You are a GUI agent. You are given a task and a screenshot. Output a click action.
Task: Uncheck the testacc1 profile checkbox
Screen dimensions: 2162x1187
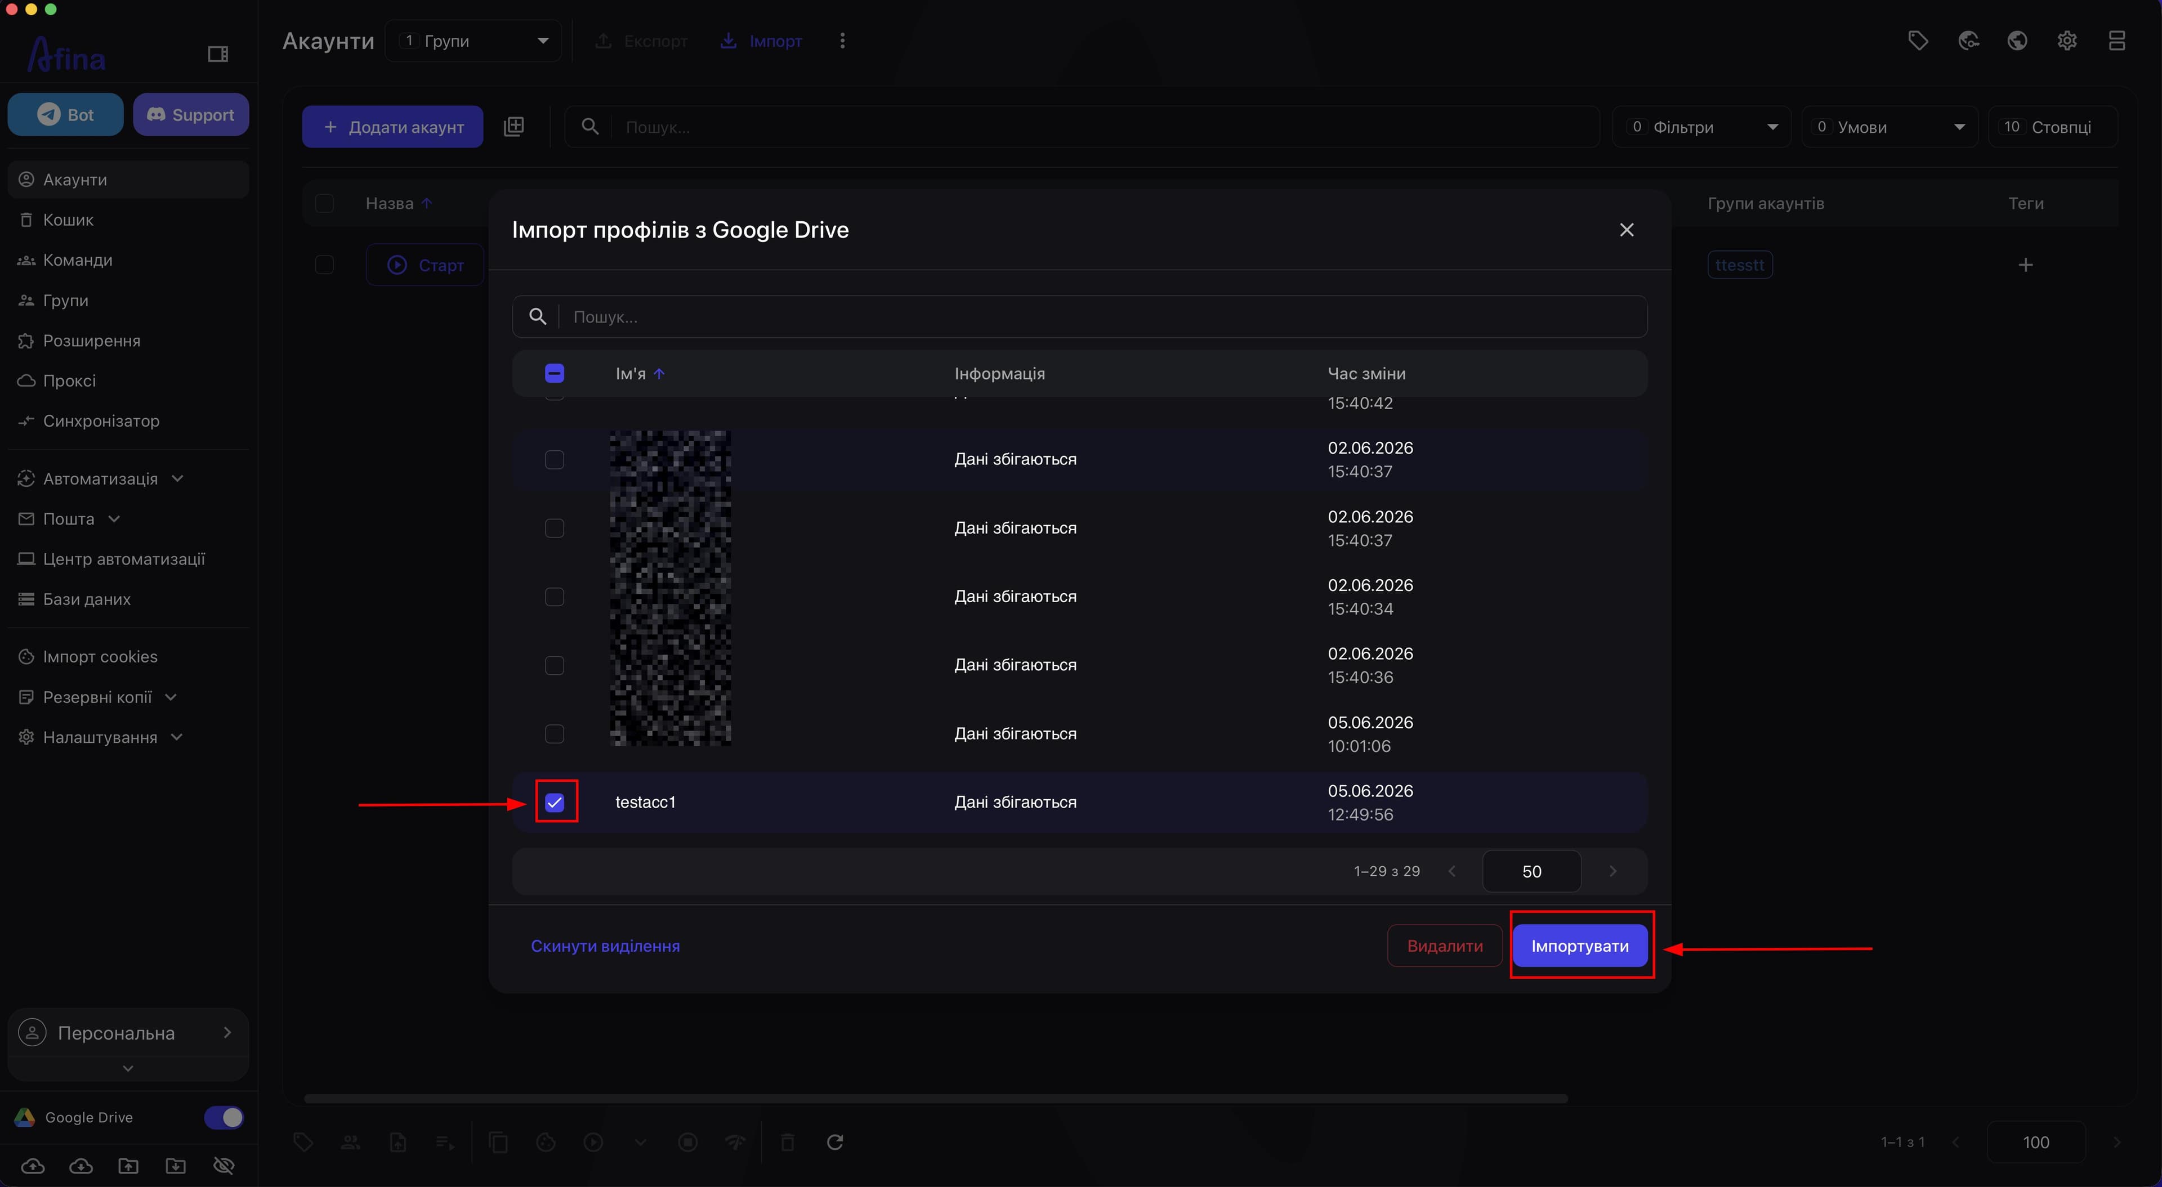[x=555, y=803]
